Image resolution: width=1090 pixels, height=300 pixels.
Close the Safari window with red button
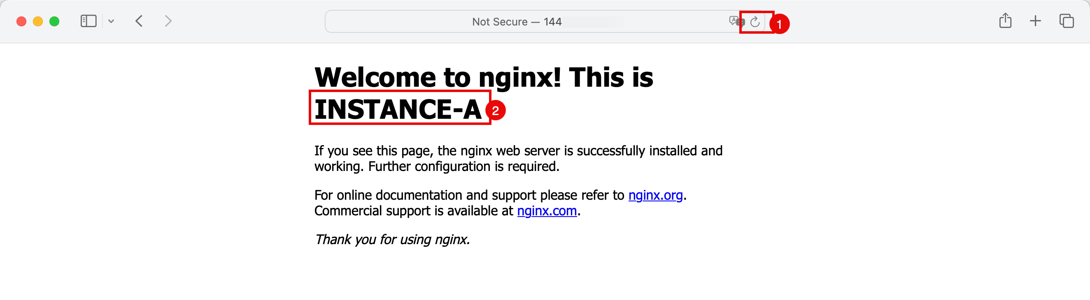[21, 21]
